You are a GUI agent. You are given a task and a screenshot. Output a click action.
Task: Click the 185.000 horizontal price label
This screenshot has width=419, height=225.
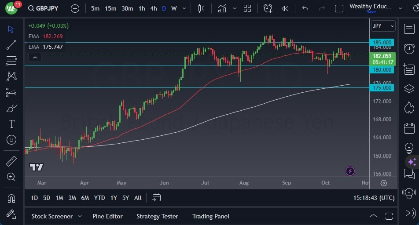point(382,43)
